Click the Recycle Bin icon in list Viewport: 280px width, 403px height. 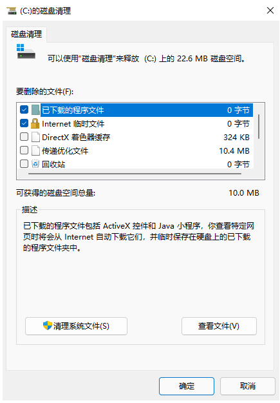[35, 164]
